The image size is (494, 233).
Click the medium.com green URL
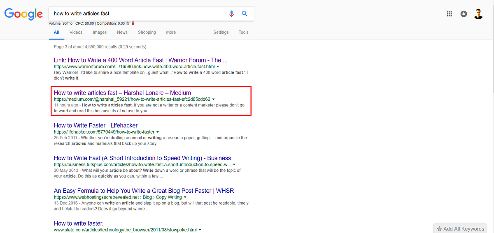point(132,99)
